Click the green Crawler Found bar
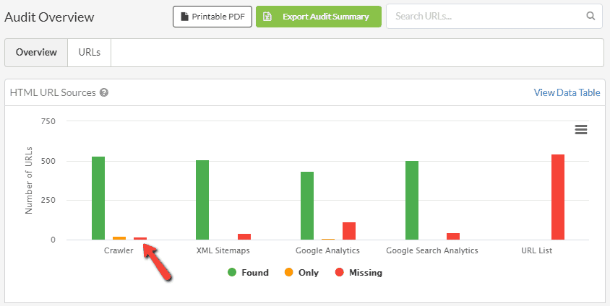The image size is (610, 306). pyautogui.click(x=98, y=198)
